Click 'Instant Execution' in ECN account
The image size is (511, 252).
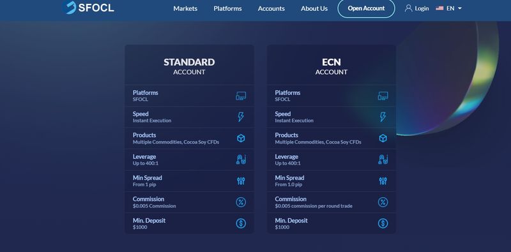click(294, 121)
